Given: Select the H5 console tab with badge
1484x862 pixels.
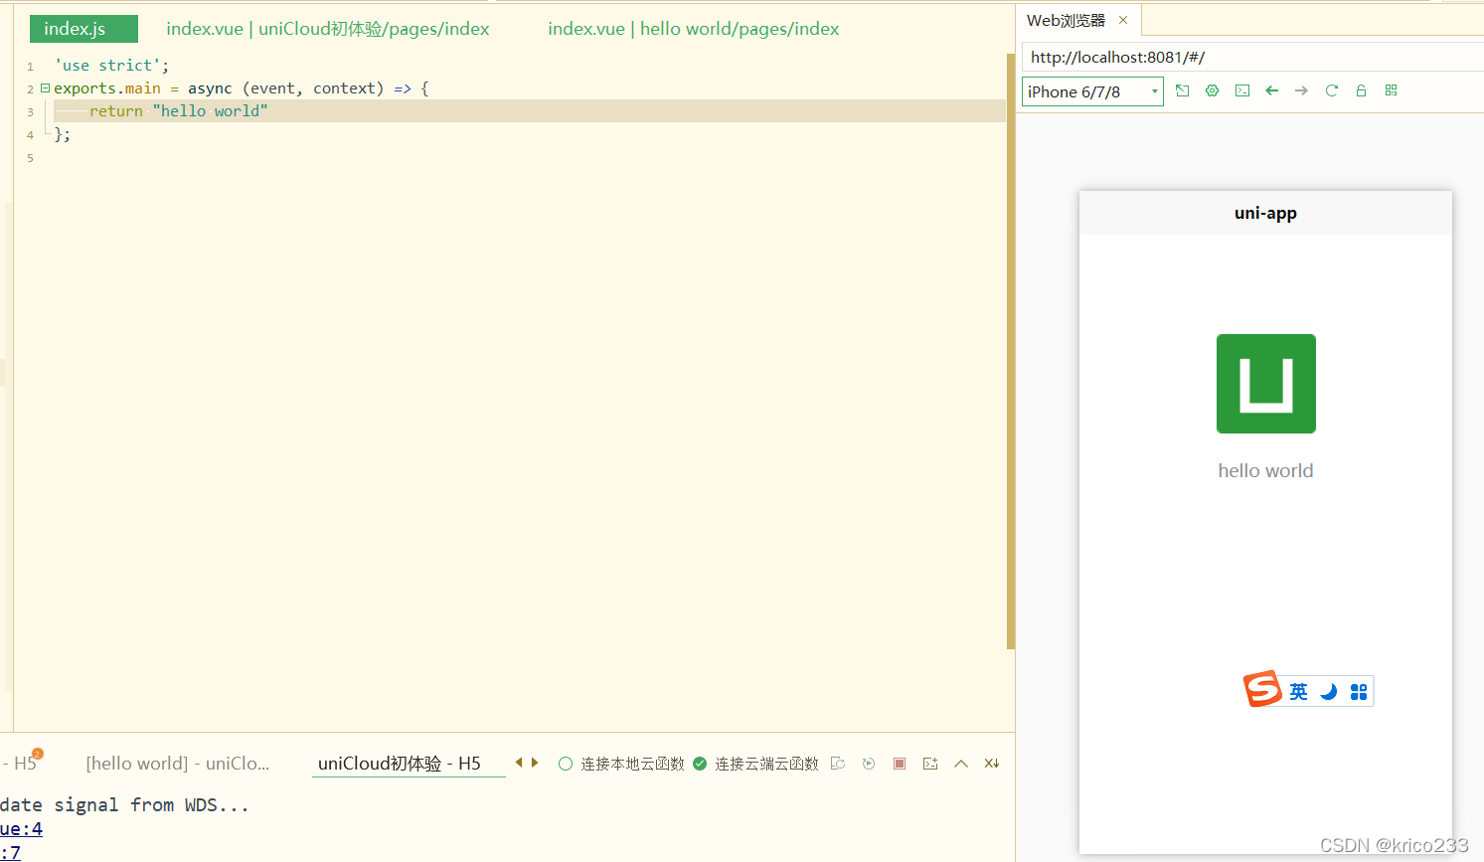Looking at the screenshot, I should point(22,763).
